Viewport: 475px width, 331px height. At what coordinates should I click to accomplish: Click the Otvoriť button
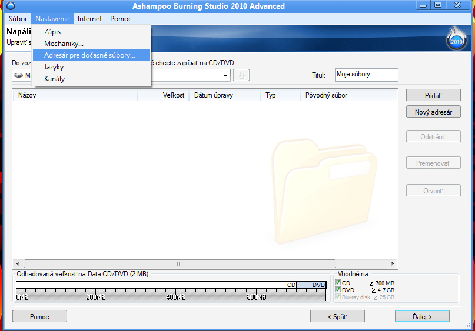[x=433, y=190]
